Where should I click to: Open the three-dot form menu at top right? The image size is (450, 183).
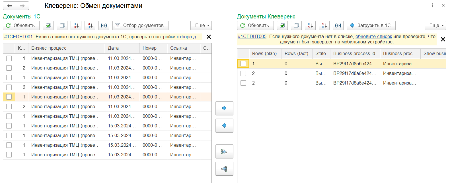coord(432,5)
